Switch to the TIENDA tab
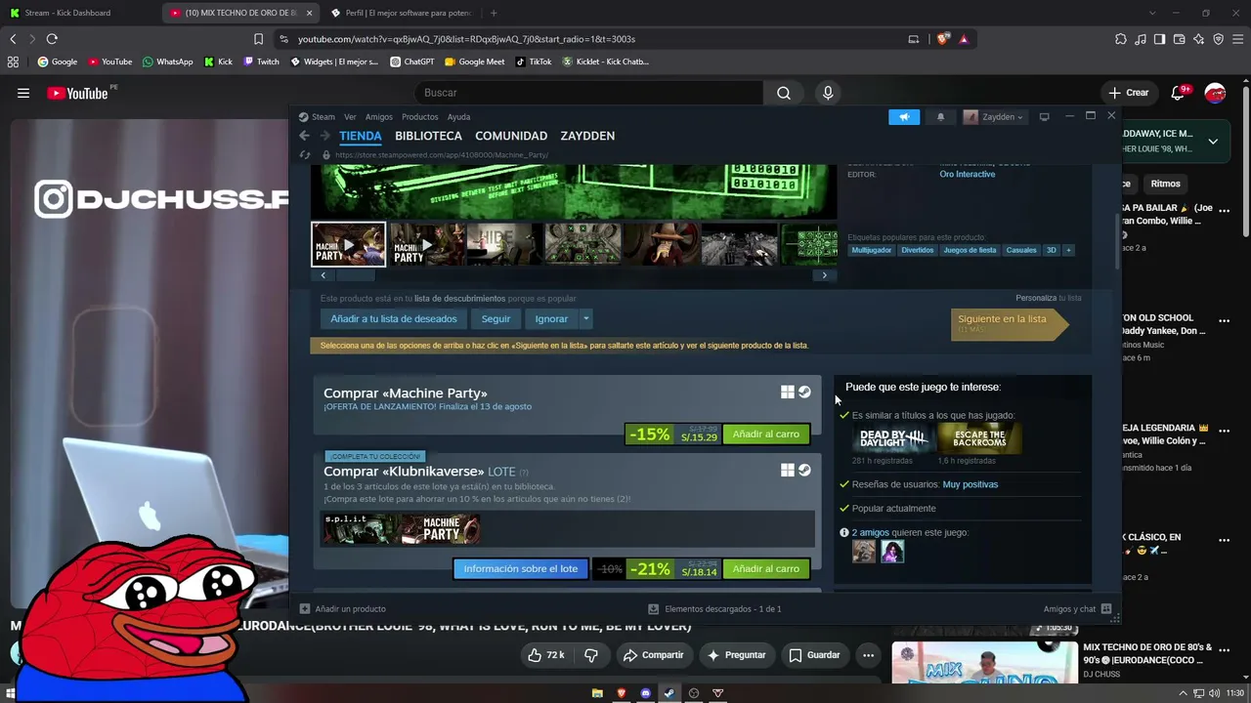The image size is (1251, 703). click(361, 136)
